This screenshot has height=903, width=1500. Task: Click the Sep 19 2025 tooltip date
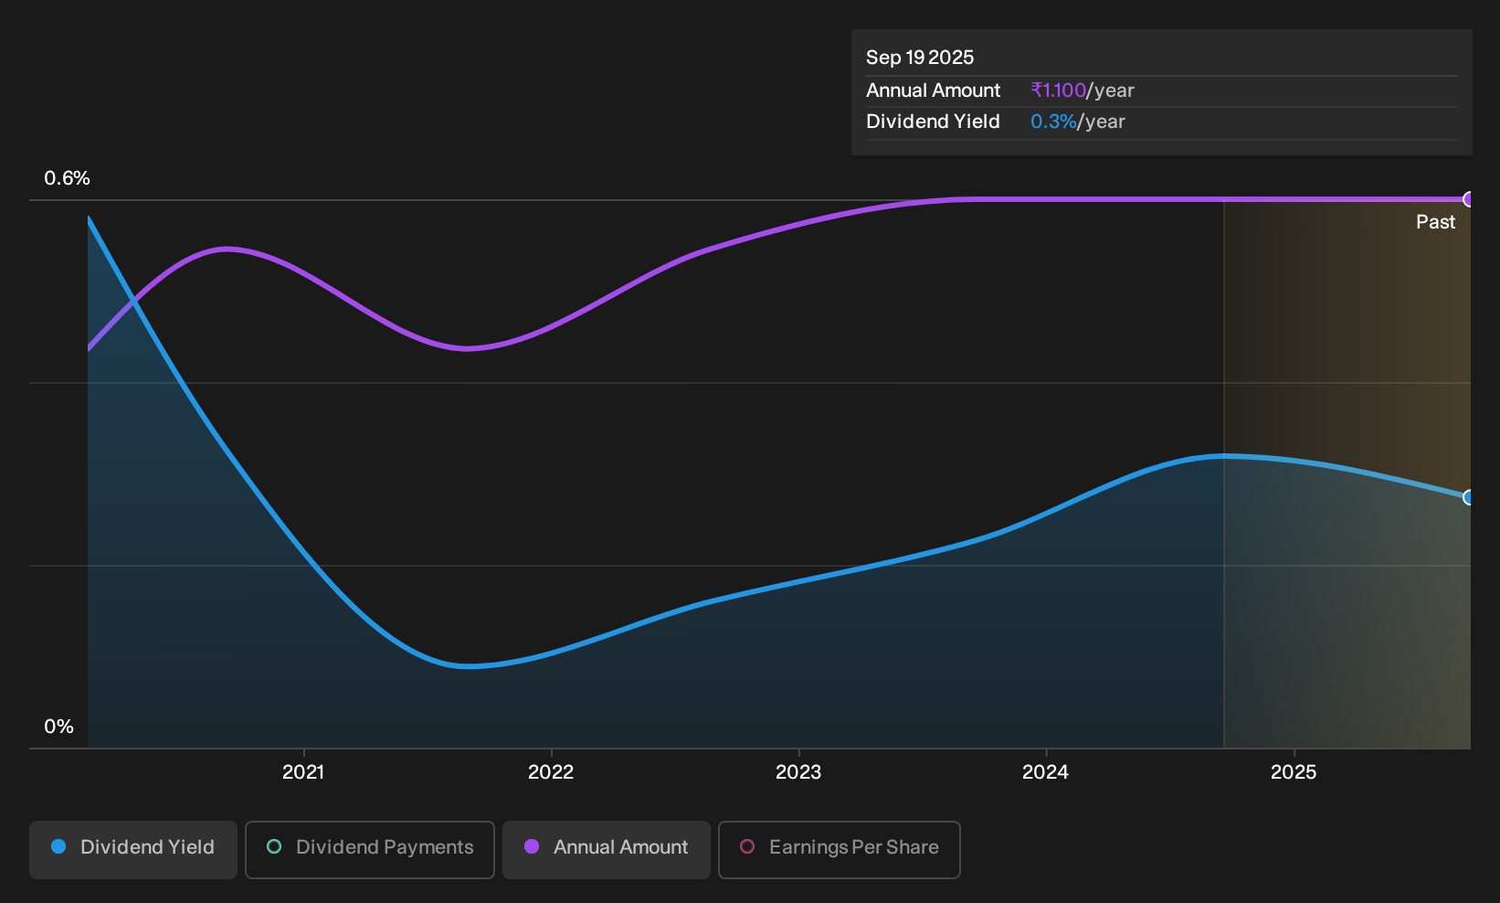click(920, 58)
